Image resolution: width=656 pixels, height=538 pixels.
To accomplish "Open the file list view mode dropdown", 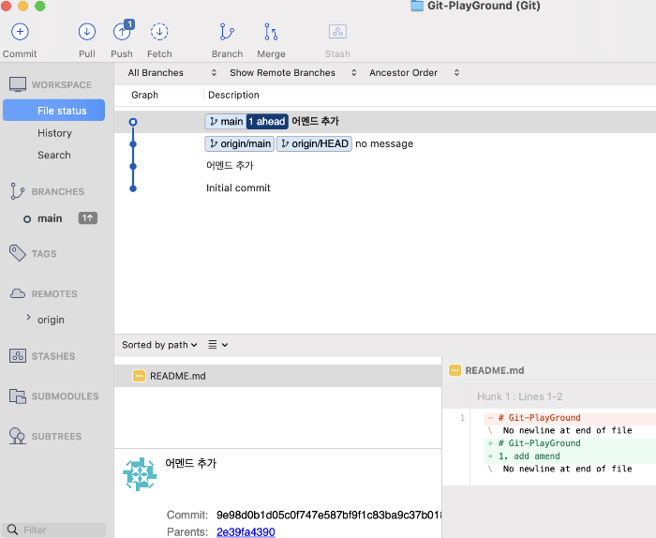I will coord(218,345).
